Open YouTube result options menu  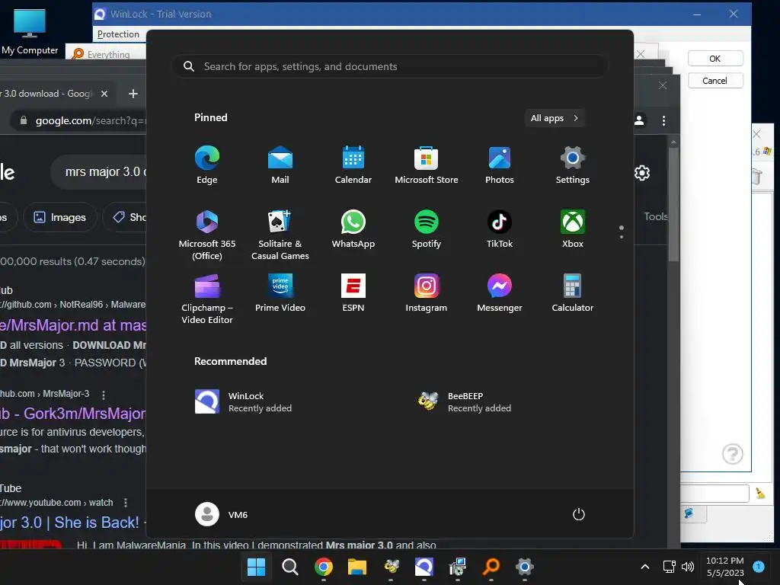(126, 503)
